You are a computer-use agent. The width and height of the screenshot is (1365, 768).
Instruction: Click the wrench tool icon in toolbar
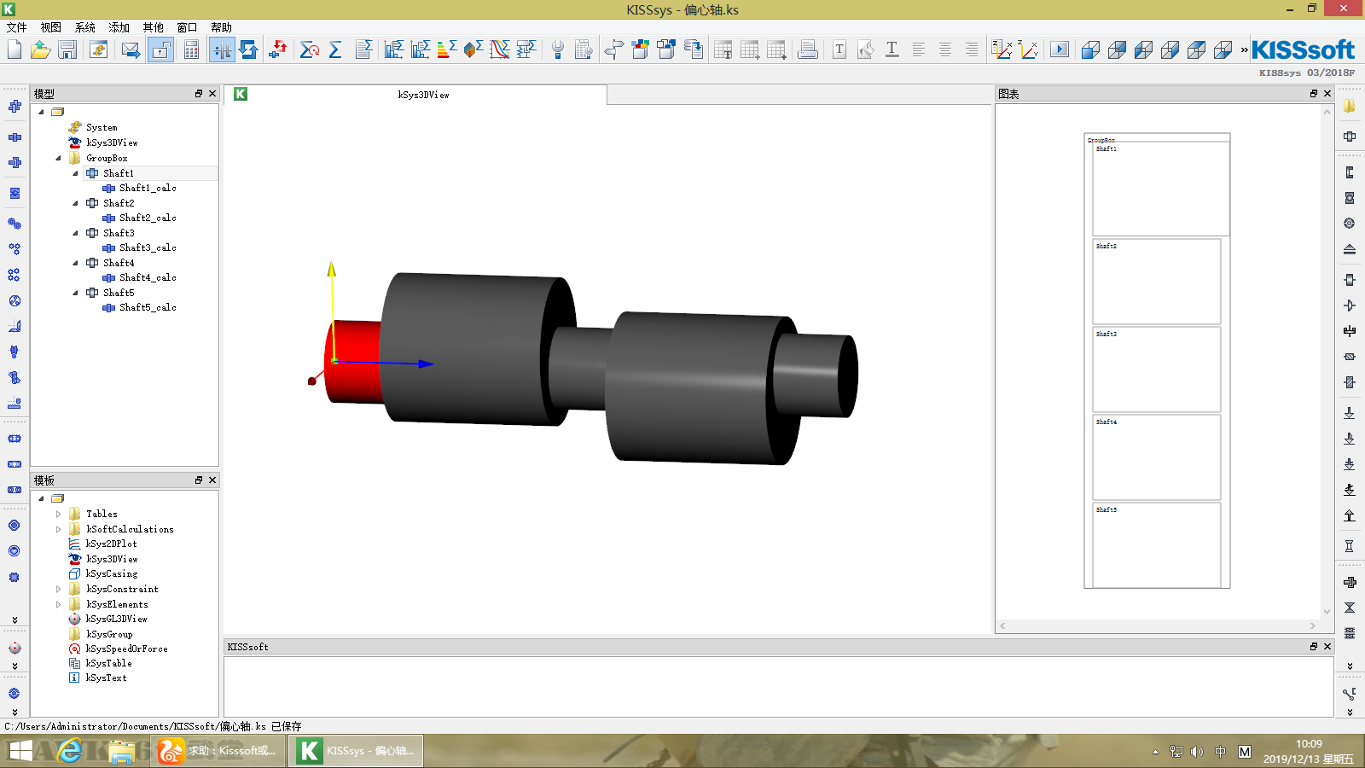pos(557,49)
